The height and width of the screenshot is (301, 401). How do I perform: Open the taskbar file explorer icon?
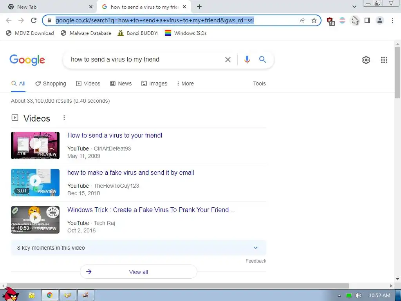pos(31,295)
